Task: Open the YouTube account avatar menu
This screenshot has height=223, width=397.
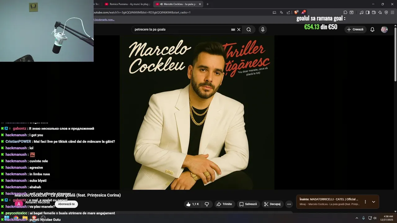Action: tap(384, 29)
